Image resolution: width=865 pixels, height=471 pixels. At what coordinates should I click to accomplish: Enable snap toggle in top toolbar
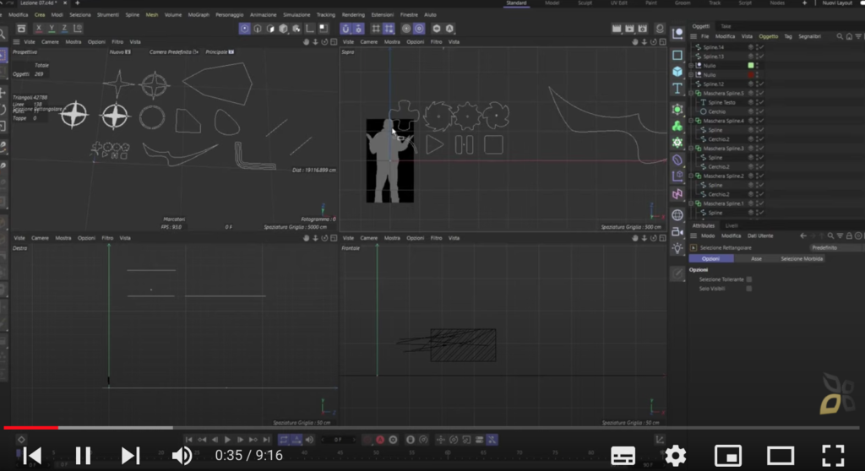(345, 28)
